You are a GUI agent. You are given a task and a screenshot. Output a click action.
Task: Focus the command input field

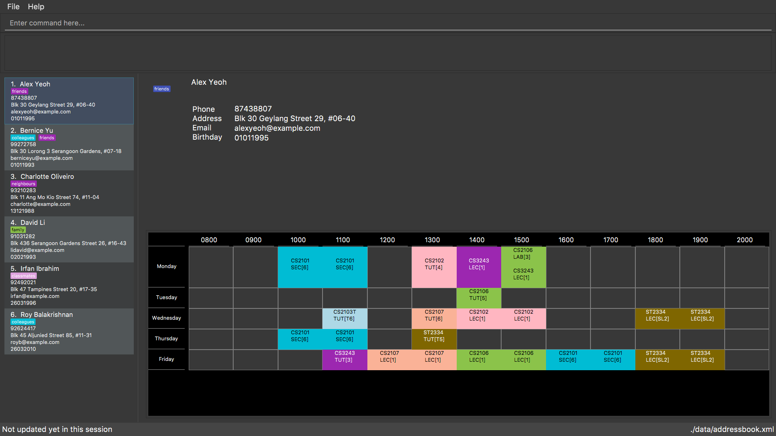388,23
